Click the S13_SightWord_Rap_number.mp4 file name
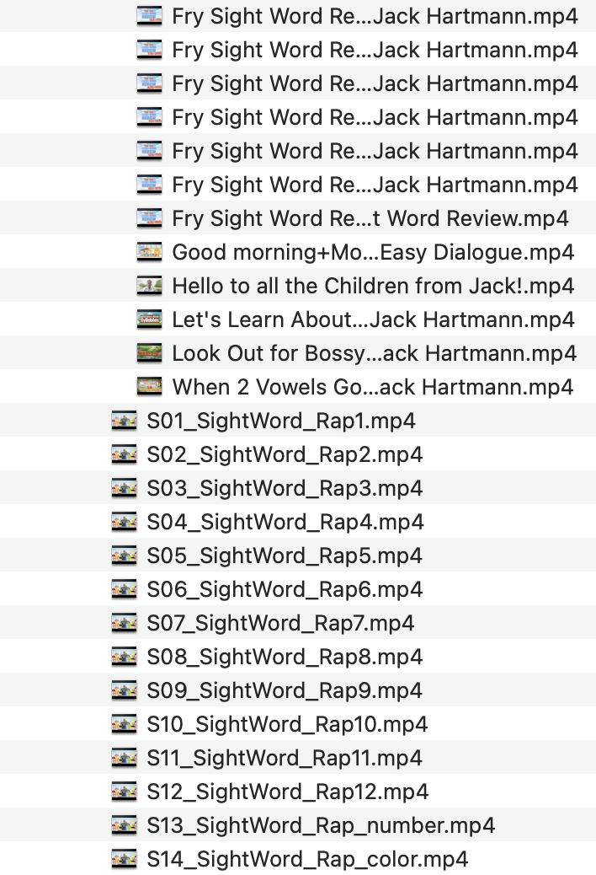 pyautogui.click(x=321, y=825)
